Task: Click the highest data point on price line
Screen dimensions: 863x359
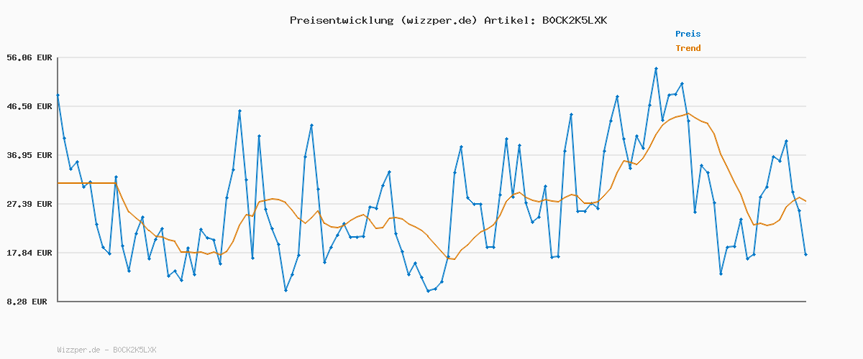Action: tap(656, 69)
